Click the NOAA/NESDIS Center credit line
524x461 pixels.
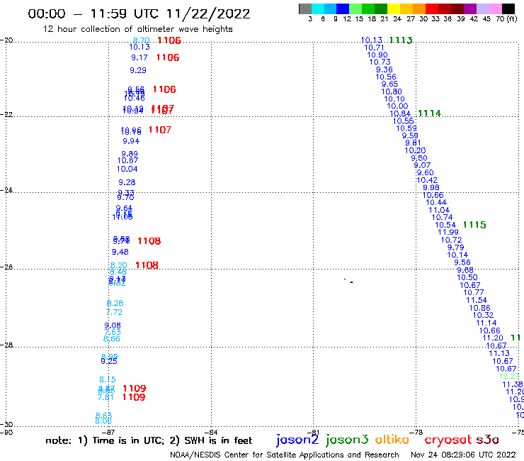285,455
